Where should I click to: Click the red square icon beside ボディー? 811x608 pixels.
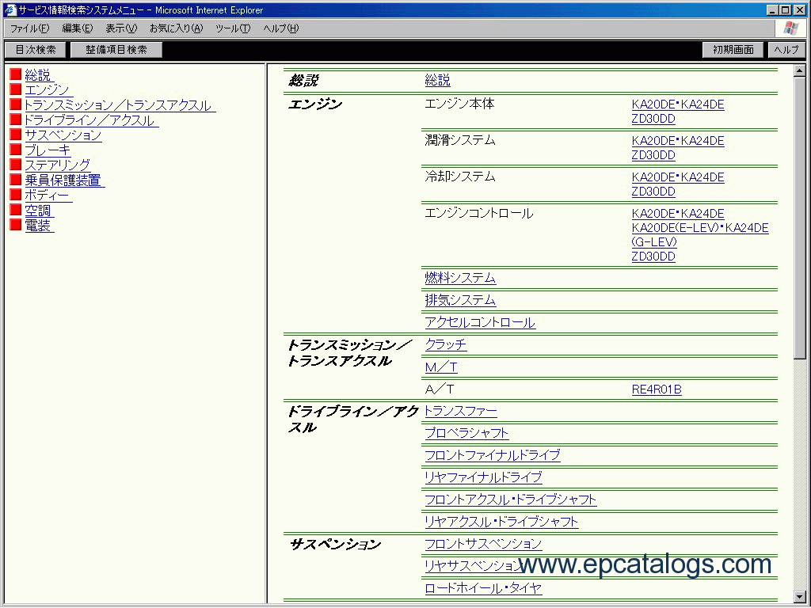click(15, 195)
